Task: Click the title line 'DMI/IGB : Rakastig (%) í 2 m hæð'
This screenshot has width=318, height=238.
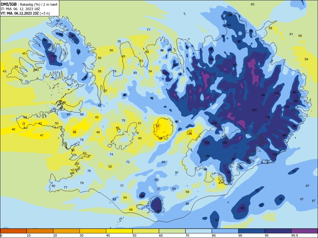Action: [x=29, y=4]
